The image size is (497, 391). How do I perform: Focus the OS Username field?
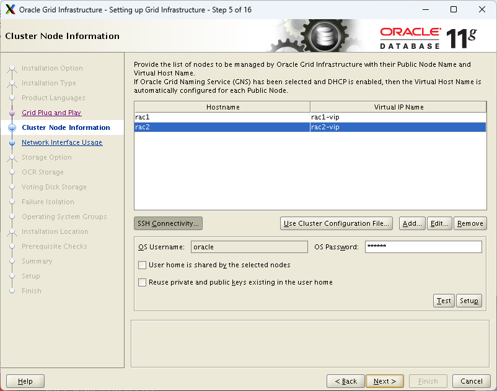click(x=249, y=247)
